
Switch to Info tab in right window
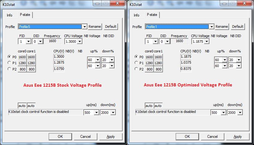click(137, 15)
